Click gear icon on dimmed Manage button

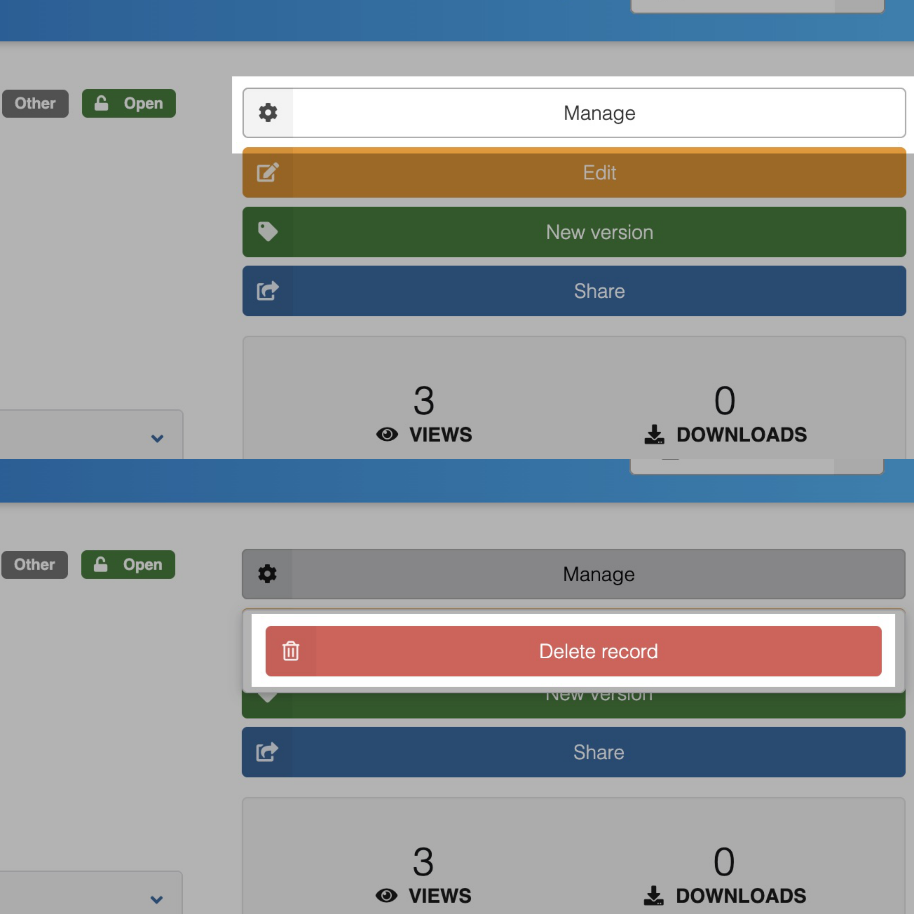click(x=267, y=574)
